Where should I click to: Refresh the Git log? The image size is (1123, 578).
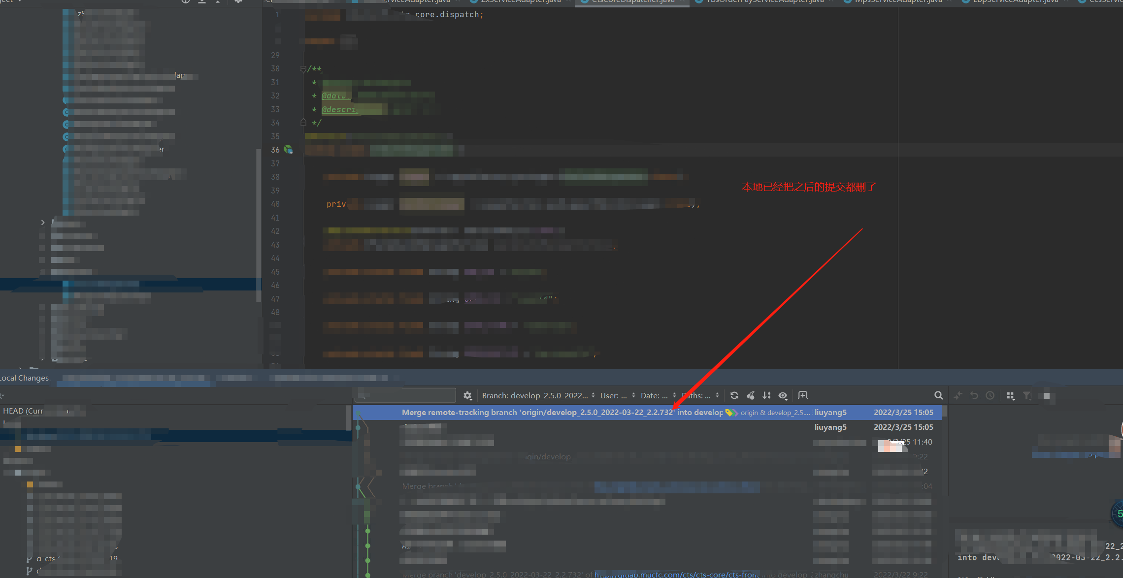pos(734,395)
